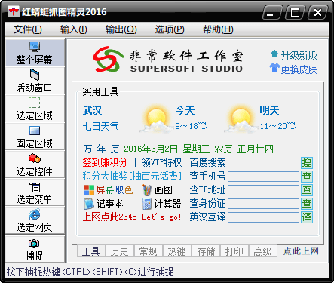This screenshot has height=283, width=334.
Task: Select the 选定网页 web page capture mode
Action: pos(35,220)
